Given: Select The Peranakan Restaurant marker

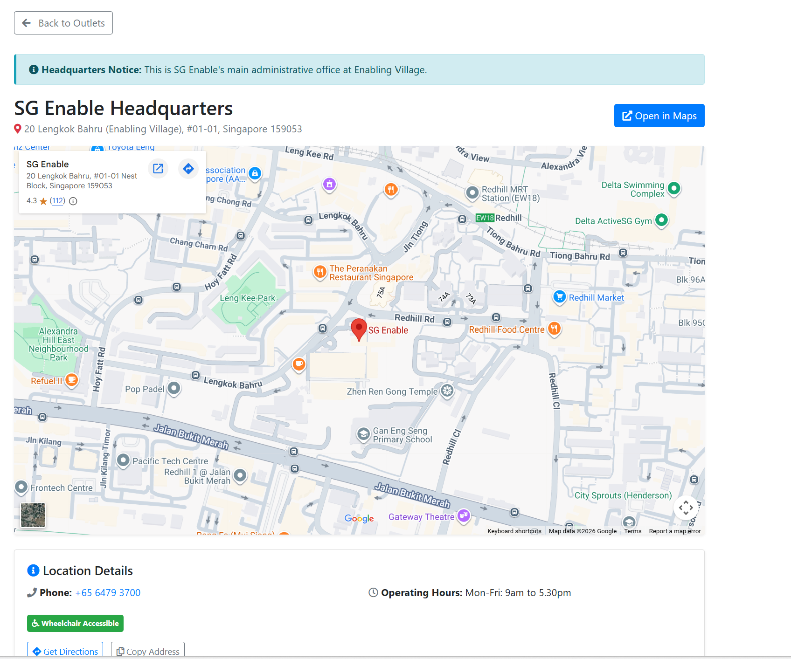Looking at the screenshot, I should [320, 272].
